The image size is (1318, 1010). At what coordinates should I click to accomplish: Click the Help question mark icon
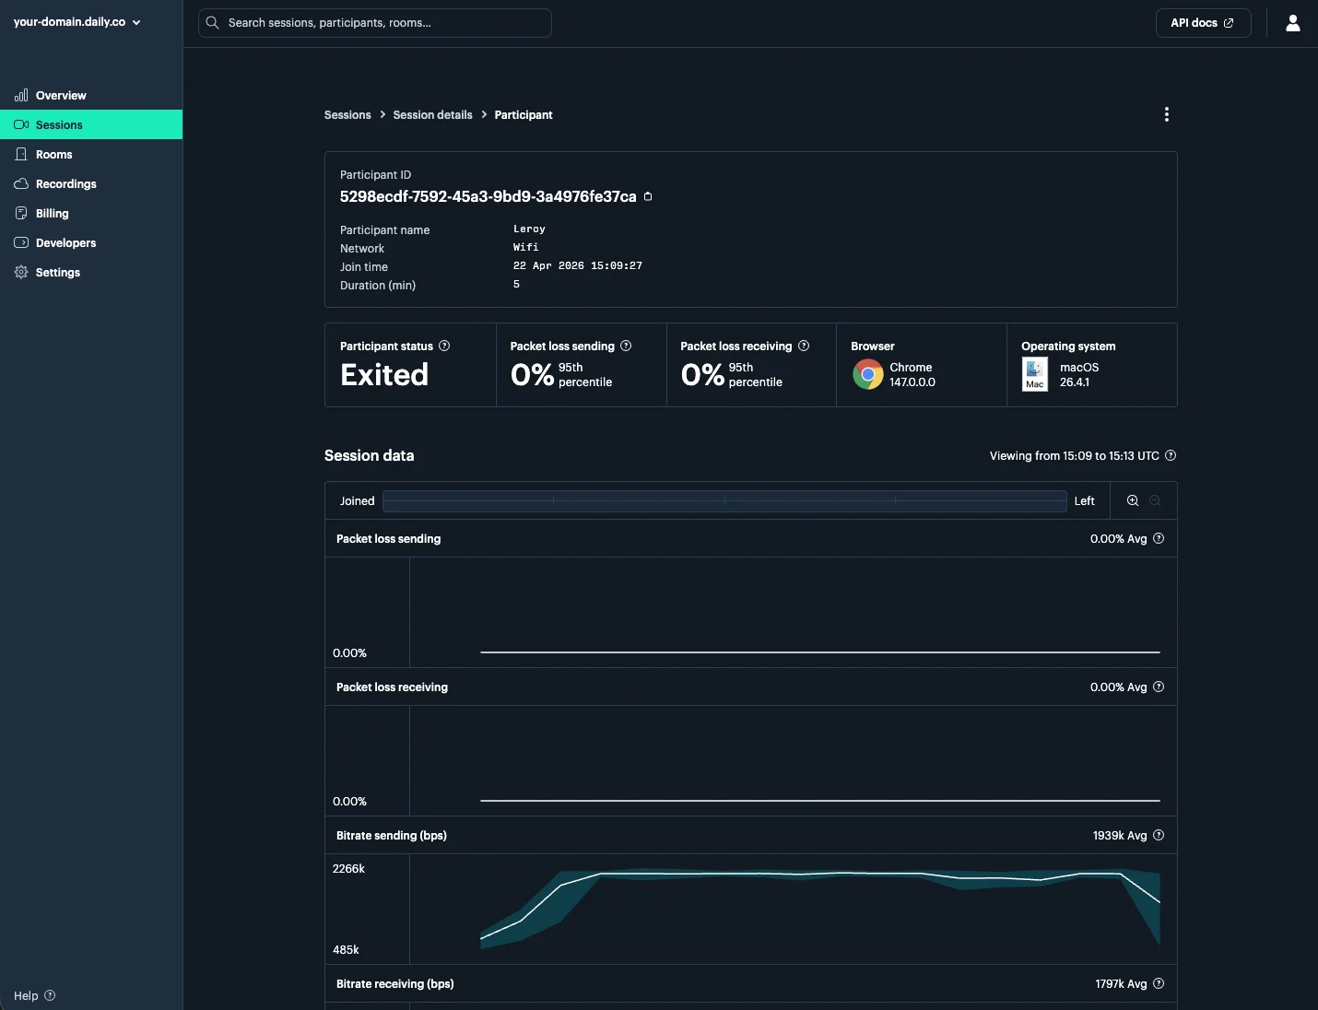click(x=50, y=995)
